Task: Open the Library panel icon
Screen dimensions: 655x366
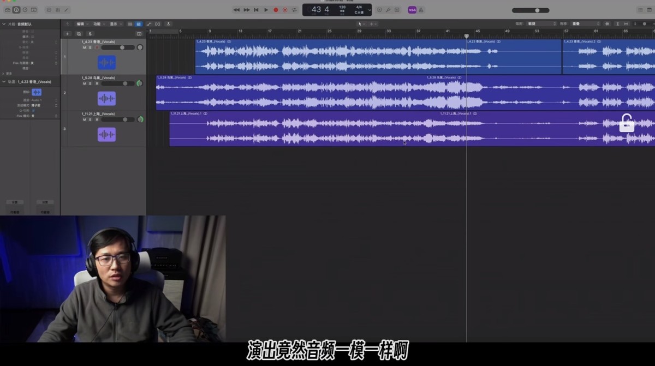Action: click(x=8, y=10)
